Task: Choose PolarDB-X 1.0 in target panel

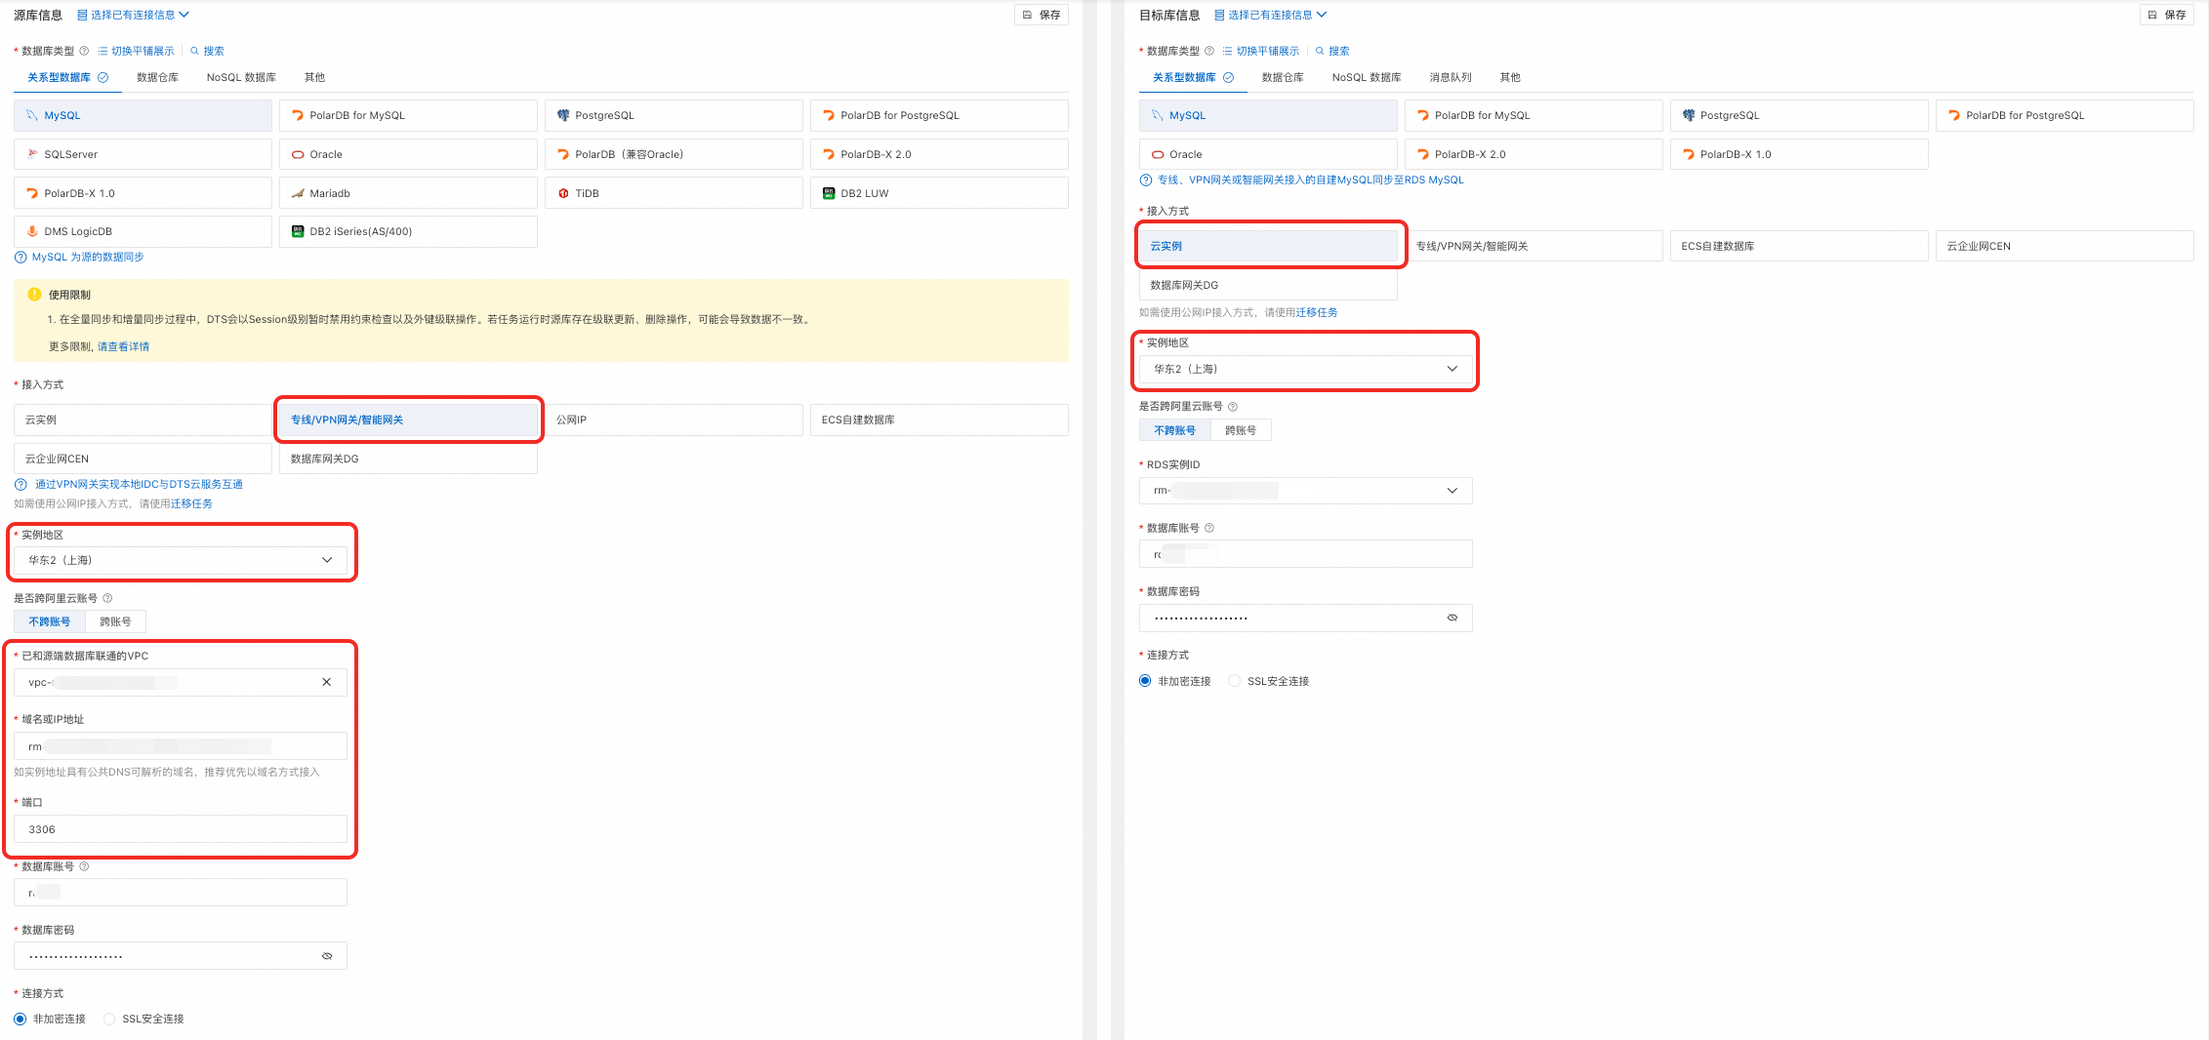Action: coord(1799,154)
